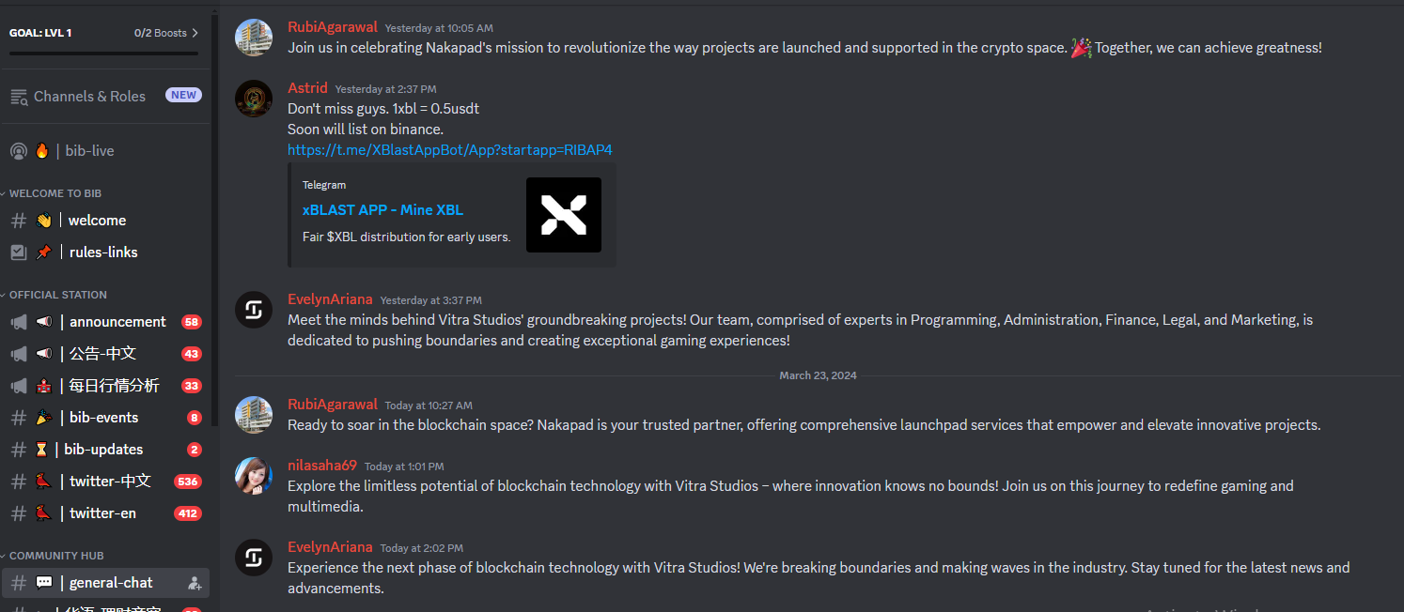Image resolution: width=1404 pixels, height=612 pixels.
Task: Click the 'xBLAST APP - Mine XBL' title link
Action: pos(382,210)
